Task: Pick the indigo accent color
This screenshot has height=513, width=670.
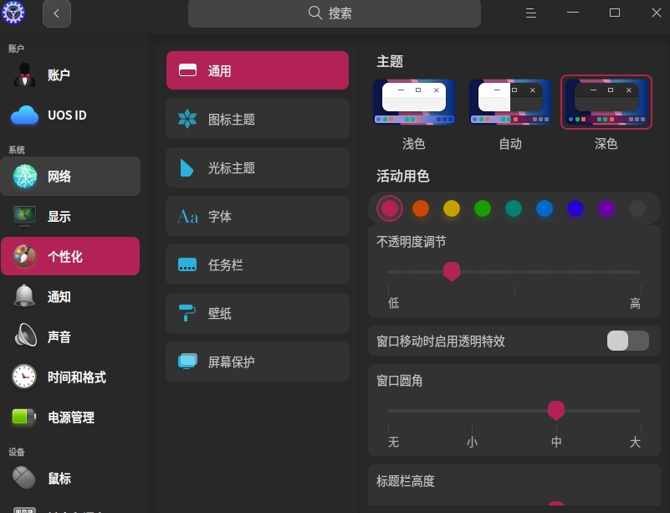Action: [x=575, y=208]
